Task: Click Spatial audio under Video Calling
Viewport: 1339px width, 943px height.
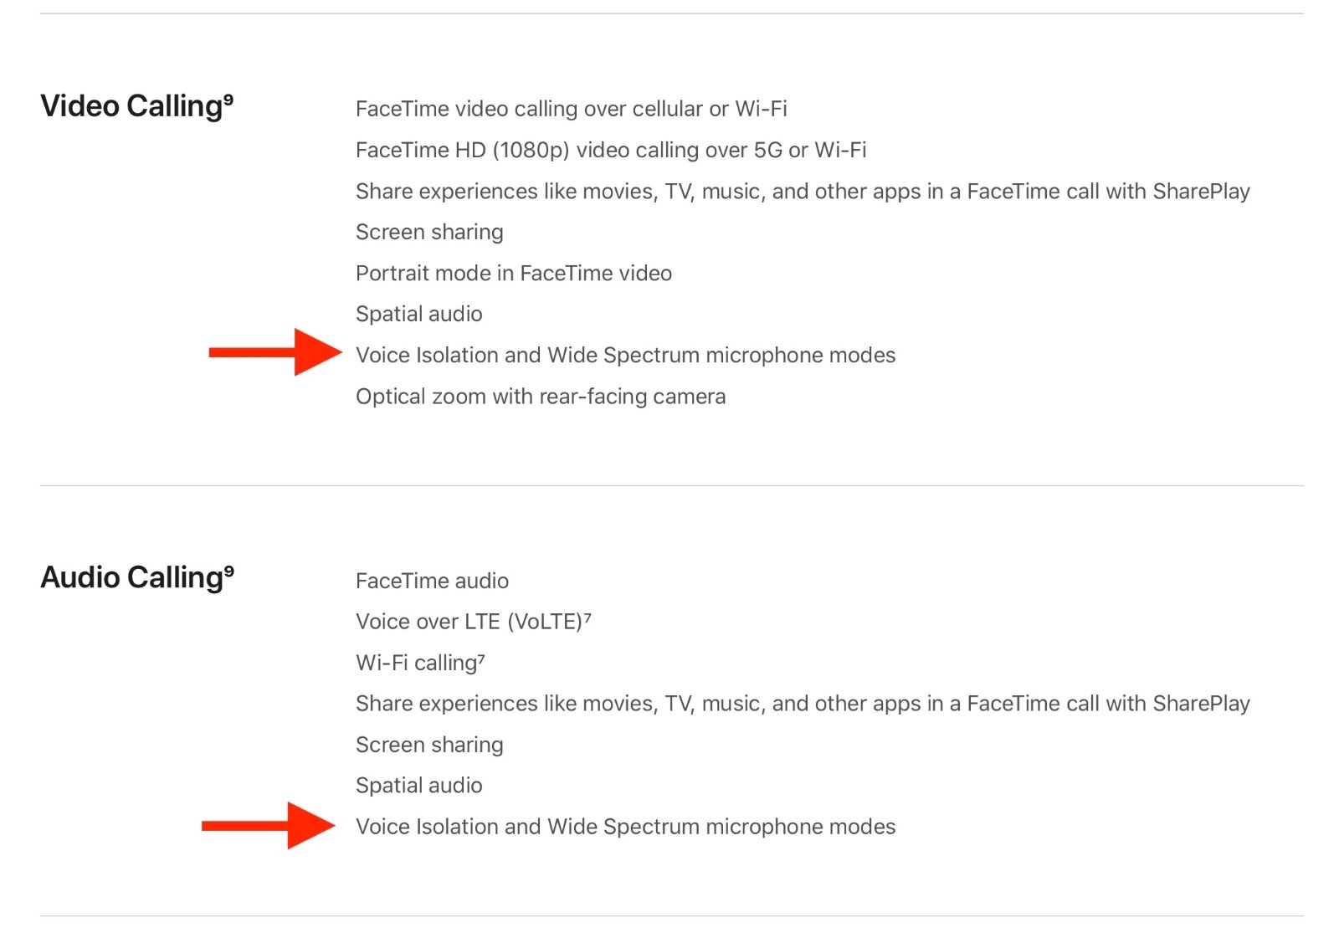Action: pos(419,314)
